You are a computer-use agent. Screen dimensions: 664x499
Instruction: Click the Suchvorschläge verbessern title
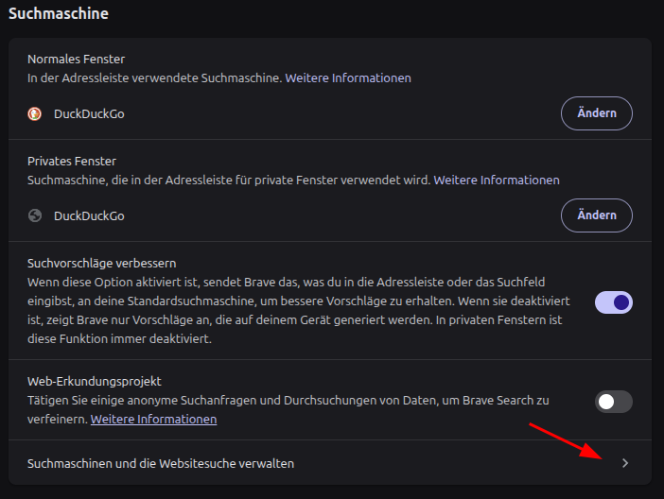(x=101, y=264)
